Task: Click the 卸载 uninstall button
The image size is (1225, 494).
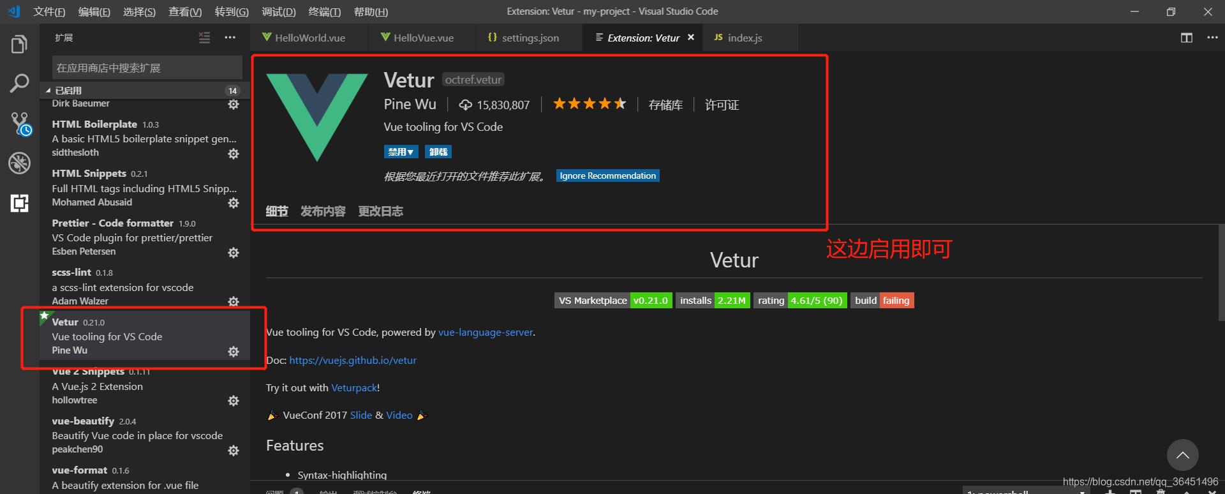Action: tap(438, 152)
